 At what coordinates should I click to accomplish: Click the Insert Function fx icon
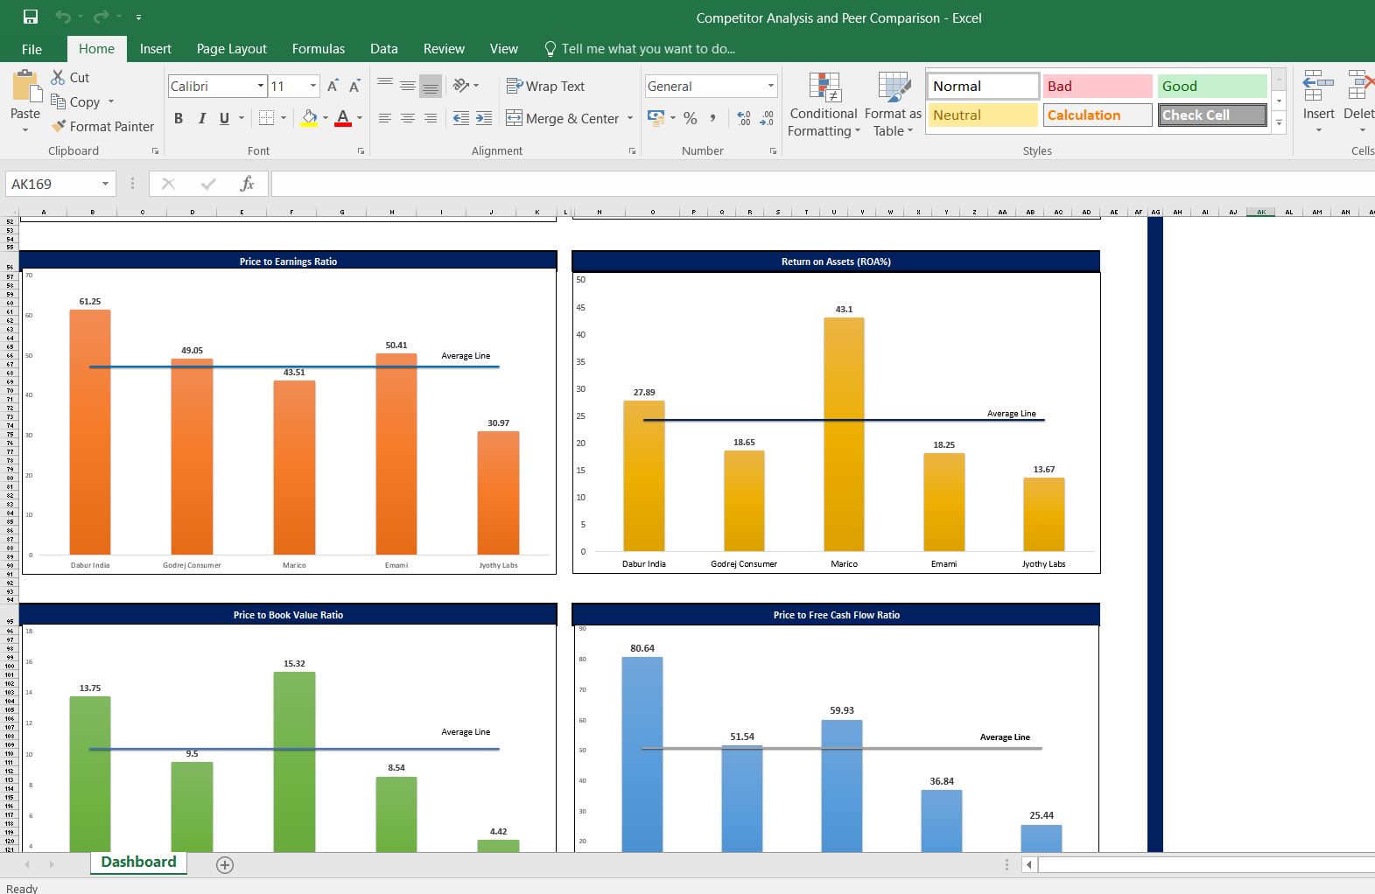pos(247,184)
